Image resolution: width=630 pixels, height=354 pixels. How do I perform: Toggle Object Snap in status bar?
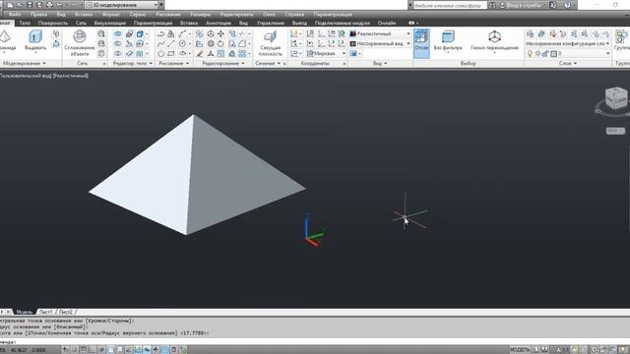111,350
